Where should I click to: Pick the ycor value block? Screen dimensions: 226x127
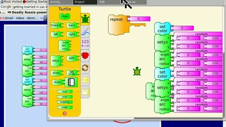[x=65, y=97]
